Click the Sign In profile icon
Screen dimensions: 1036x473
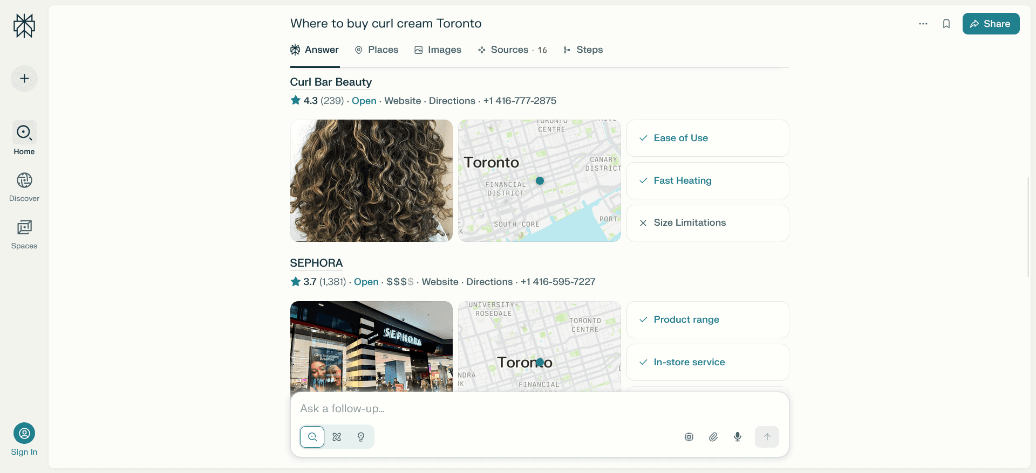click(24, 433)
